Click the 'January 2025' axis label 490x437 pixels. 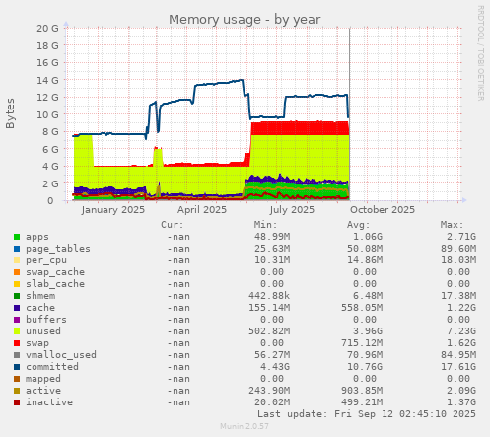[x=113, y=210]
